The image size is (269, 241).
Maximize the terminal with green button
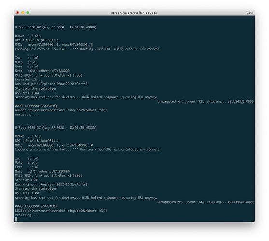(x=28, y=13)
